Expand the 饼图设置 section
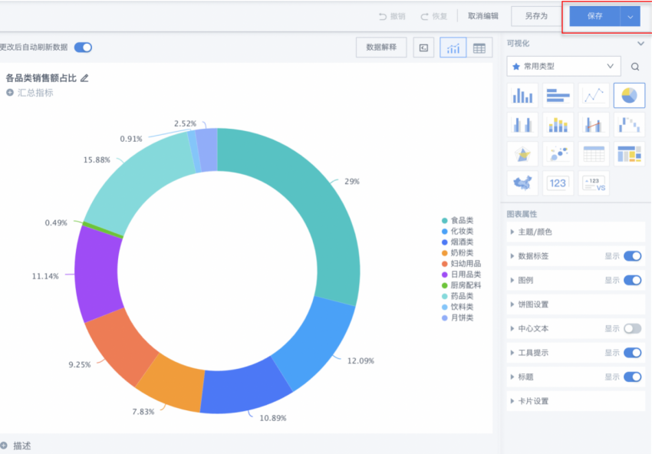This screenshot has width=652, height=454. tap(533, 304)
